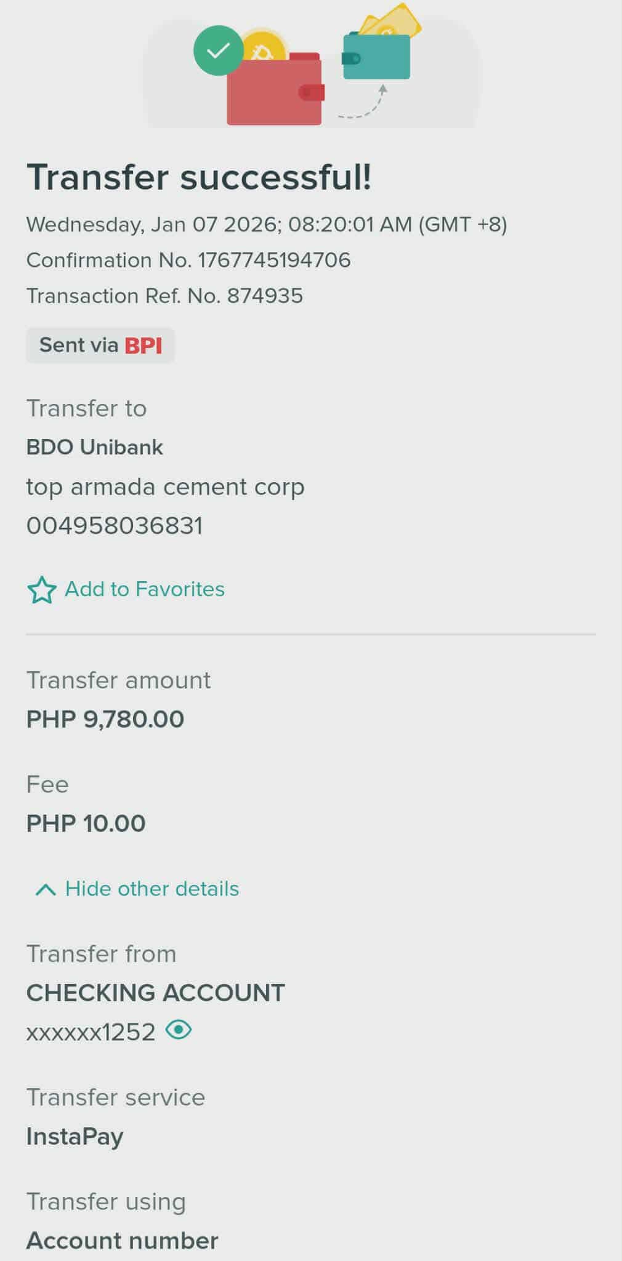Select recipient account number 004958036831
Viewport: 622px width, 1261px height.
[115, 526]
